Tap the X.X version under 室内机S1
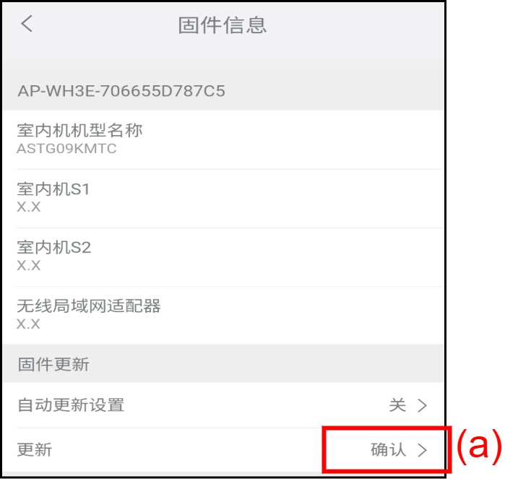505x479 pixels. pos(29,207)
